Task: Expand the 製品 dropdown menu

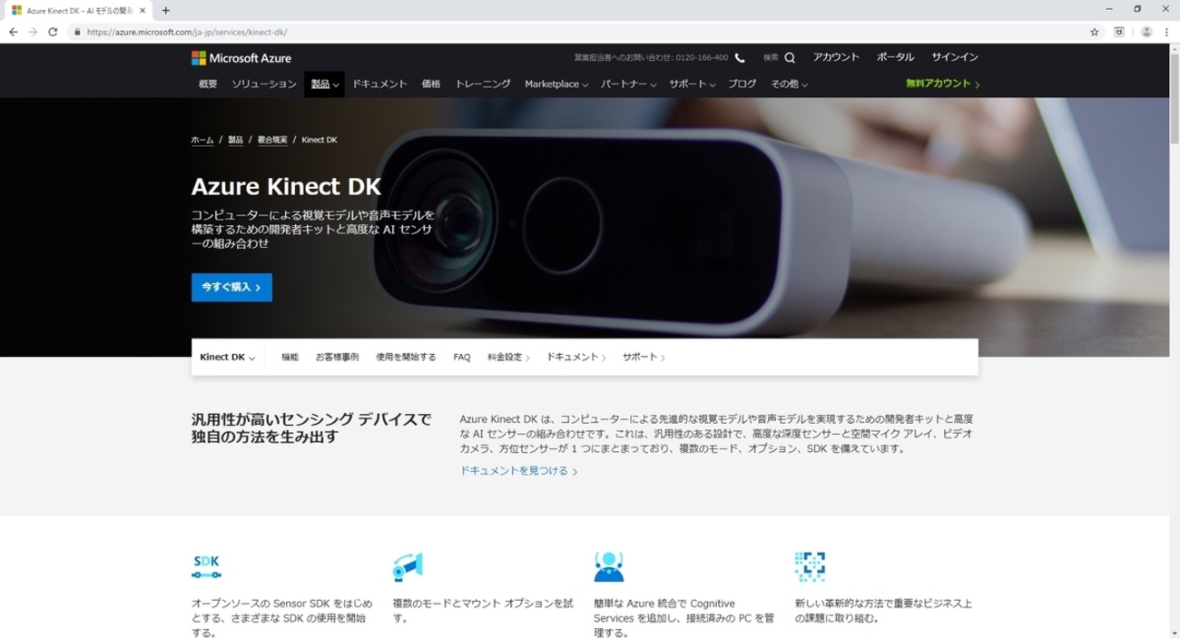Action: point(324,84)
